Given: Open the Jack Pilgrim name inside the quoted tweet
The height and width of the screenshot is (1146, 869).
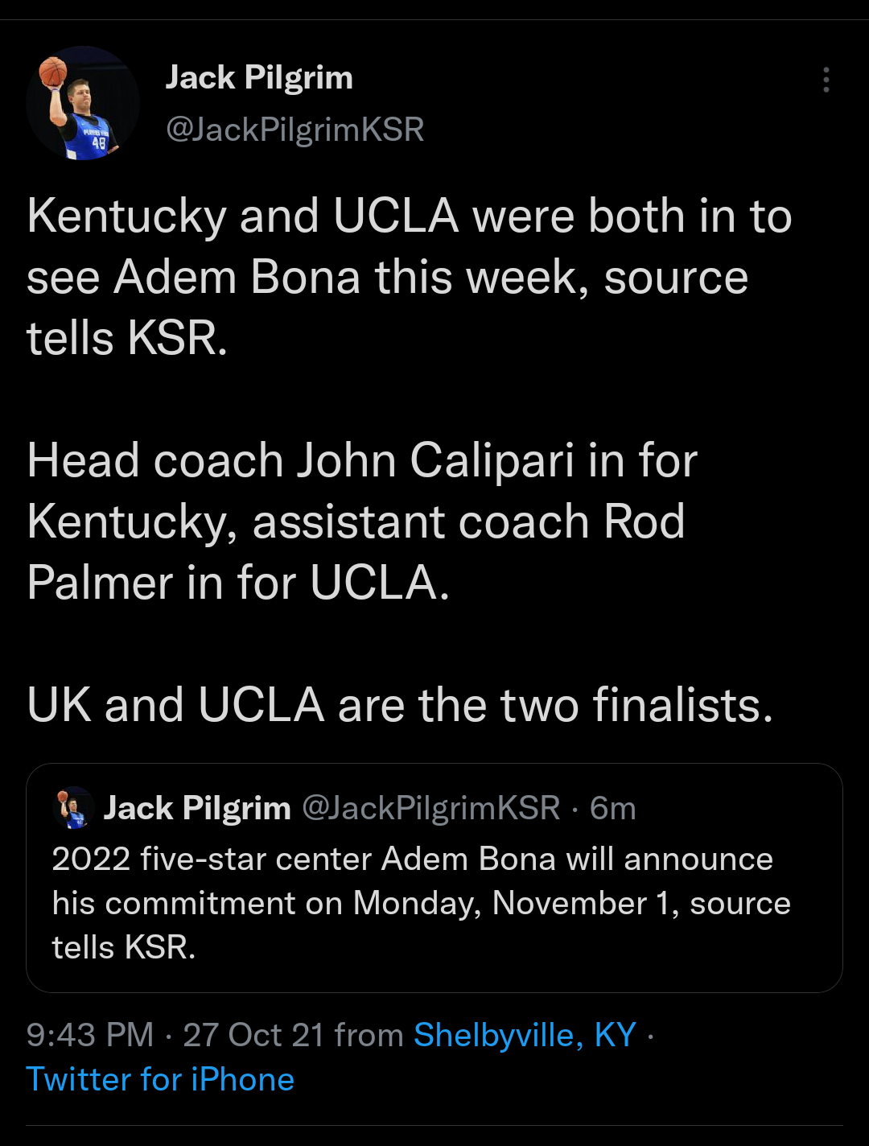Looking at the screenshot, I should (197, 808).
